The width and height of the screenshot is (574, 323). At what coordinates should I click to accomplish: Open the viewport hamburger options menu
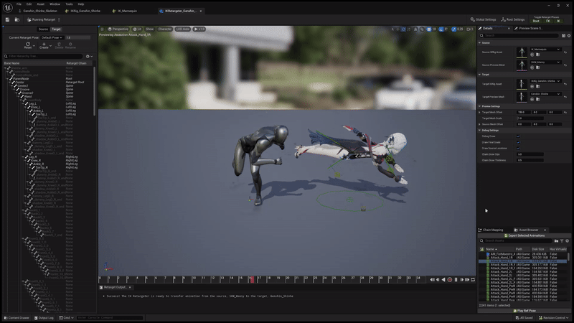[102, 29]
